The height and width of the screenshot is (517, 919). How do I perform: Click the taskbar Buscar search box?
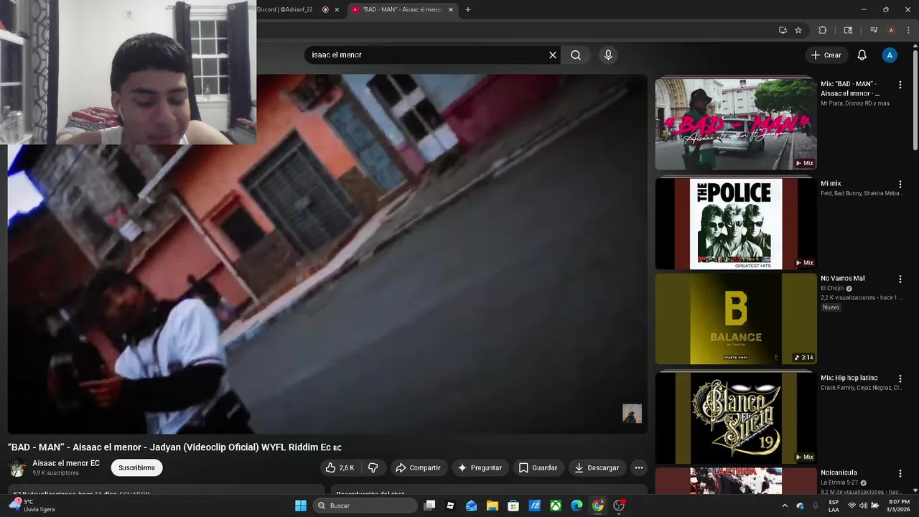click(x=365, y=506)
